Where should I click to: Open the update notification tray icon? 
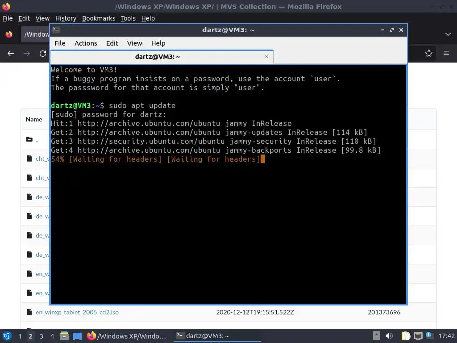point(429,335)
